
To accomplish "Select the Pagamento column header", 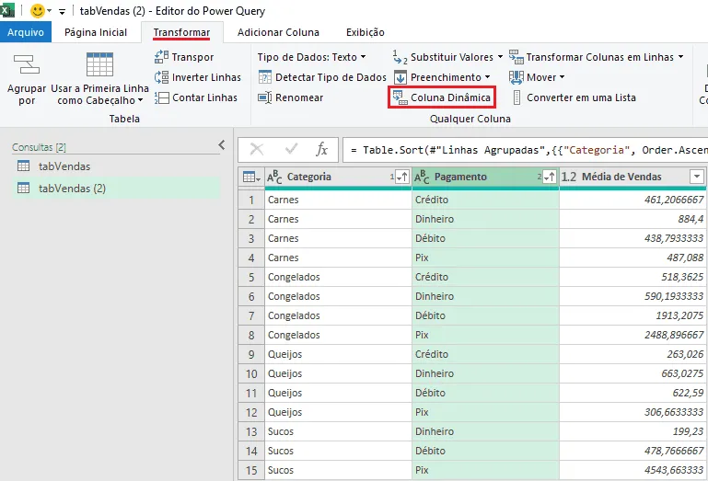I will pyautogui.click(x=485, y=177).
